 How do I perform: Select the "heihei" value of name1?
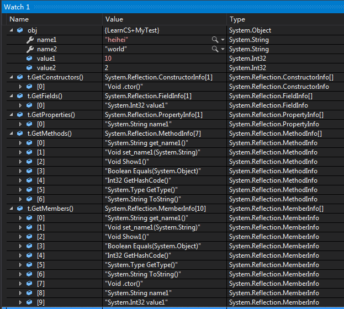(117, 40)
